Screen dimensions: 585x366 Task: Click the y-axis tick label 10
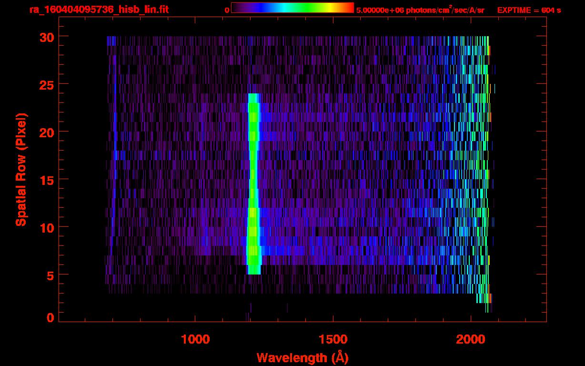[46, 227]
